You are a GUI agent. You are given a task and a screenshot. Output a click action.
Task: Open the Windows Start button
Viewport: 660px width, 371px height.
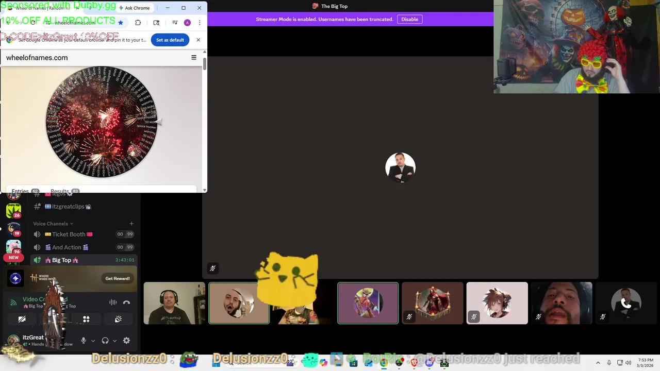[216, 363]
